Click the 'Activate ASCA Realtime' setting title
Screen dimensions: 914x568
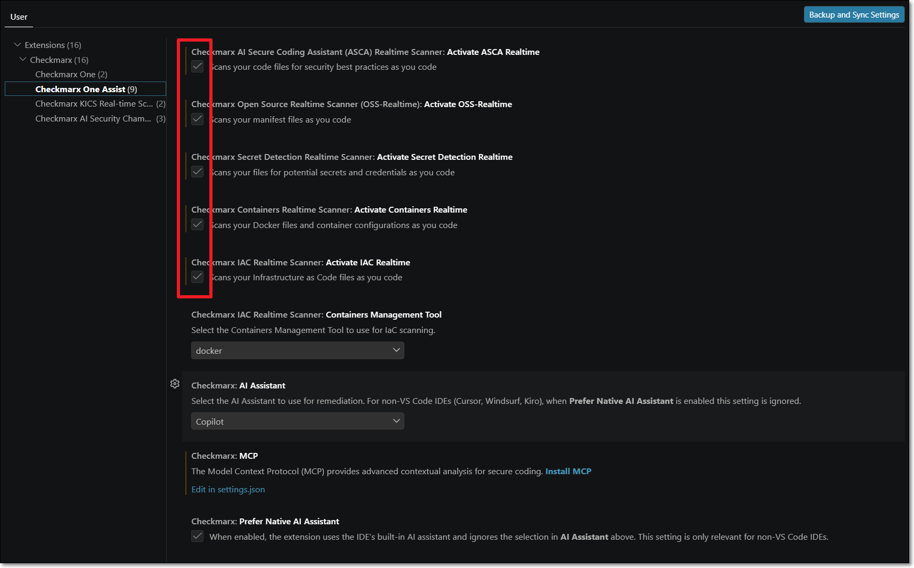click(x=493, y=52)
